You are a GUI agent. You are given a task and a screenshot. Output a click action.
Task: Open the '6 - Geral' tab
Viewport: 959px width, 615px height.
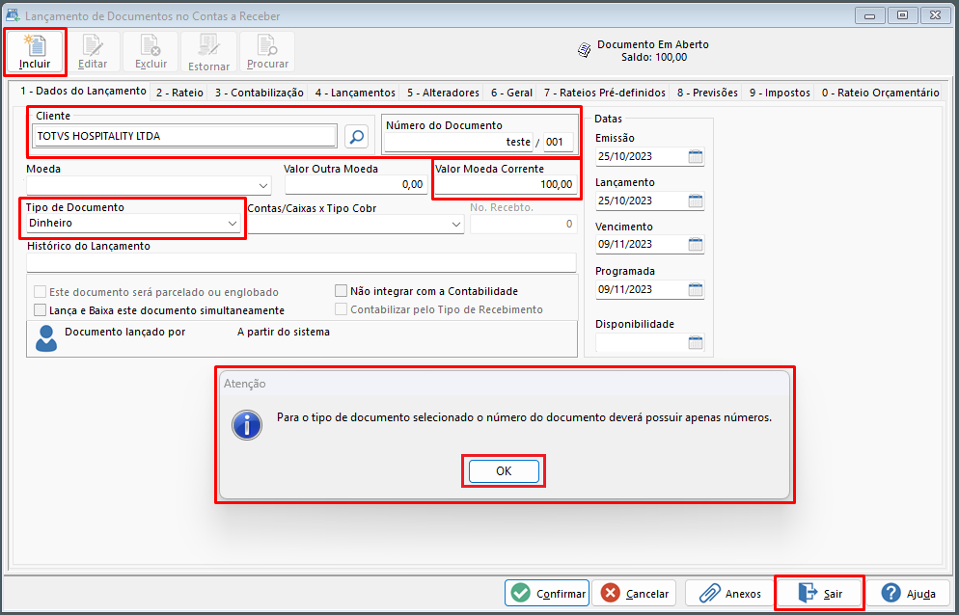point(511,93)
